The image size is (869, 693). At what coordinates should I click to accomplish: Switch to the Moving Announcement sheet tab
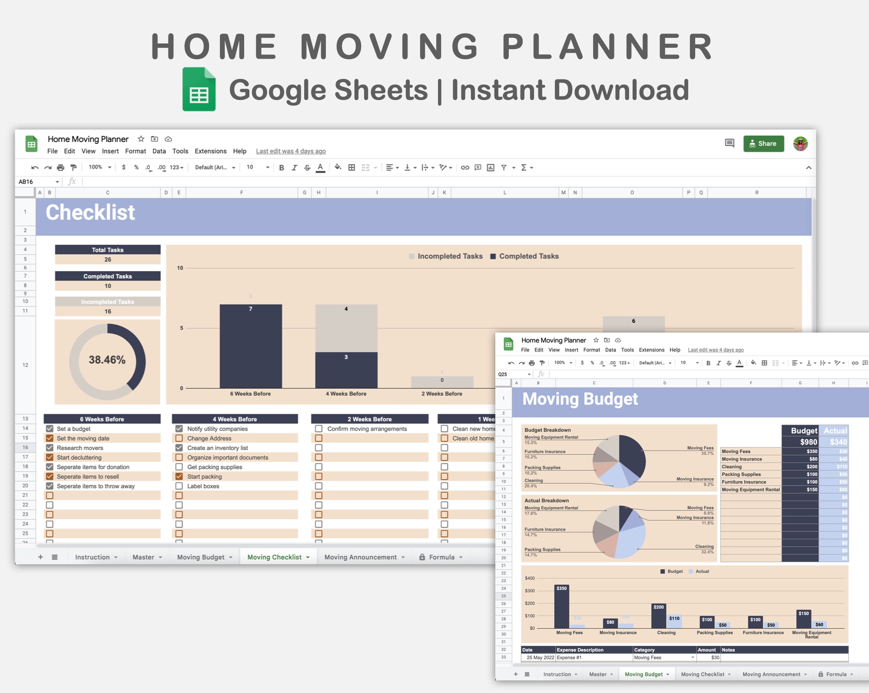tap(360, 557)
